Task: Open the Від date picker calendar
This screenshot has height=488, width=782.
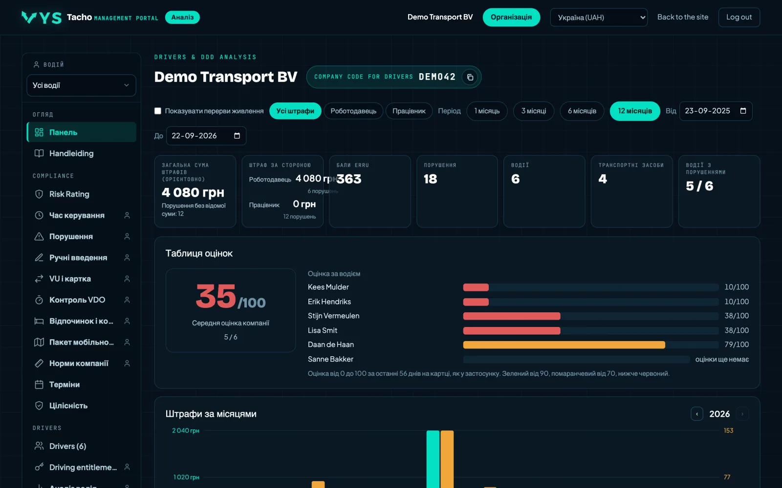Action: point(743,111)
